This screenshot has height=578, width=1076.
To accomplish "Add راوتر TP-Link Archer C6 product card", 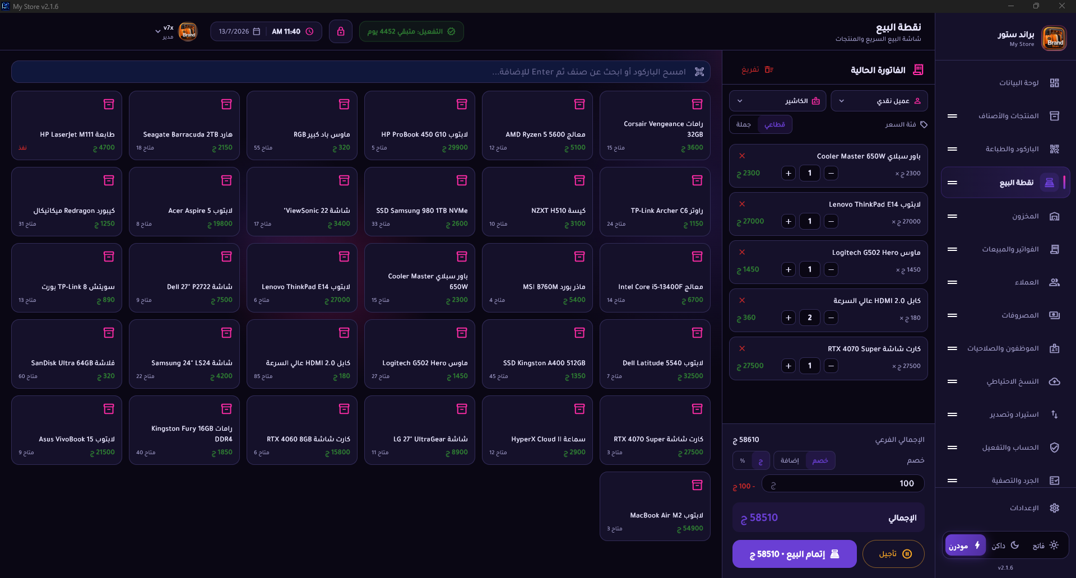I will [655, 202].
